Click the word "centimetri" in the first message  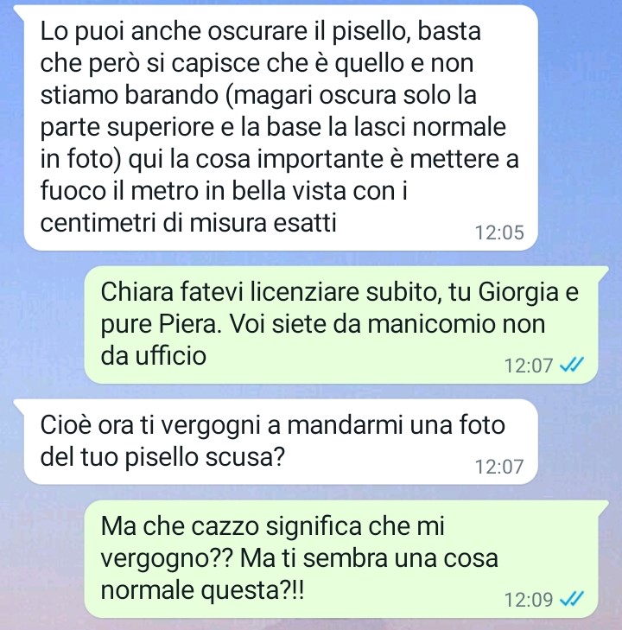[x=98, y=223]
